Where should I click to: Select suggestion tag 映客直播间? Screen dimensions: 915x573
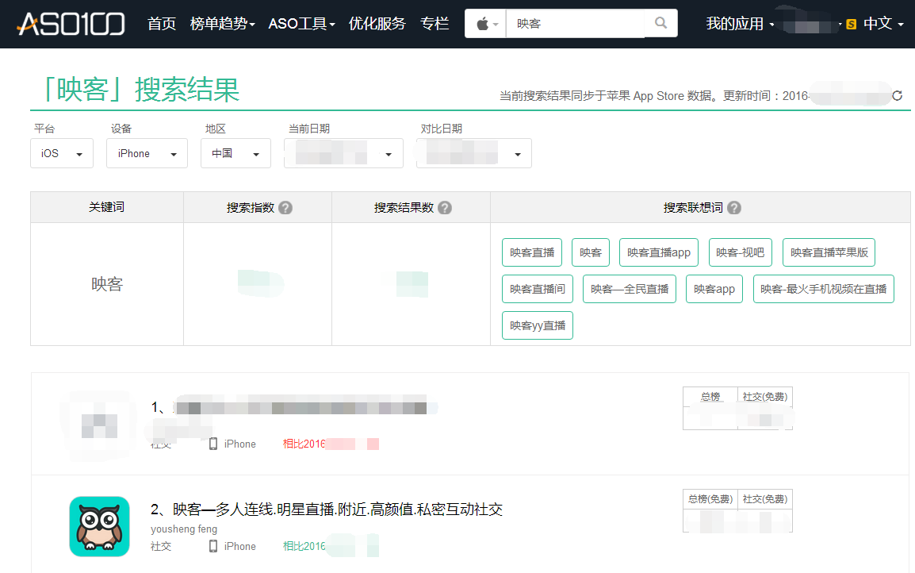tap(538, 289)
